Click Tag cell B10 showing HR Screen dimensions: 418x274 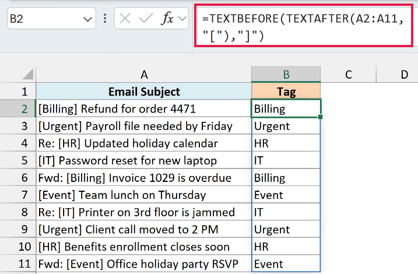pyautogui.click(x=286, y=247)
